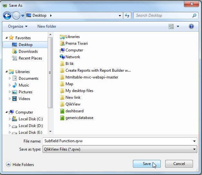Select the Documents library icon
The height and width of the screenshot is (175, 202).
(15, 78)
